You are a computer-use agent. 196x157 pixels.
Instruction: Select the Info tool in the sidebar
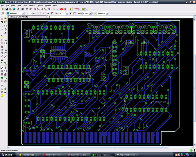click(x=2, y=18)
